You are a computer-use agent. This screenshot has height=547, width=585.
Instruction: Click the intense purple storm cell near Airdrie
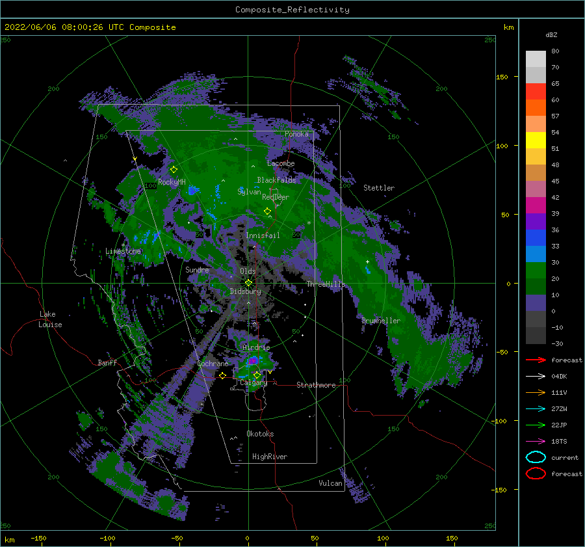tap(253, 361)
